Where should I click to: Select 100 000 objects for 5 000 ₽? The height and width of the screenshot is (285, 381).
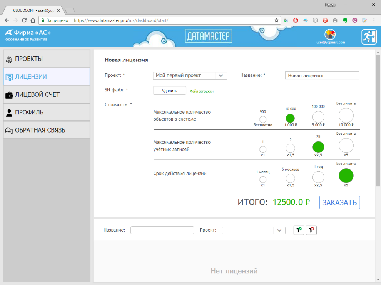point(318,117)
